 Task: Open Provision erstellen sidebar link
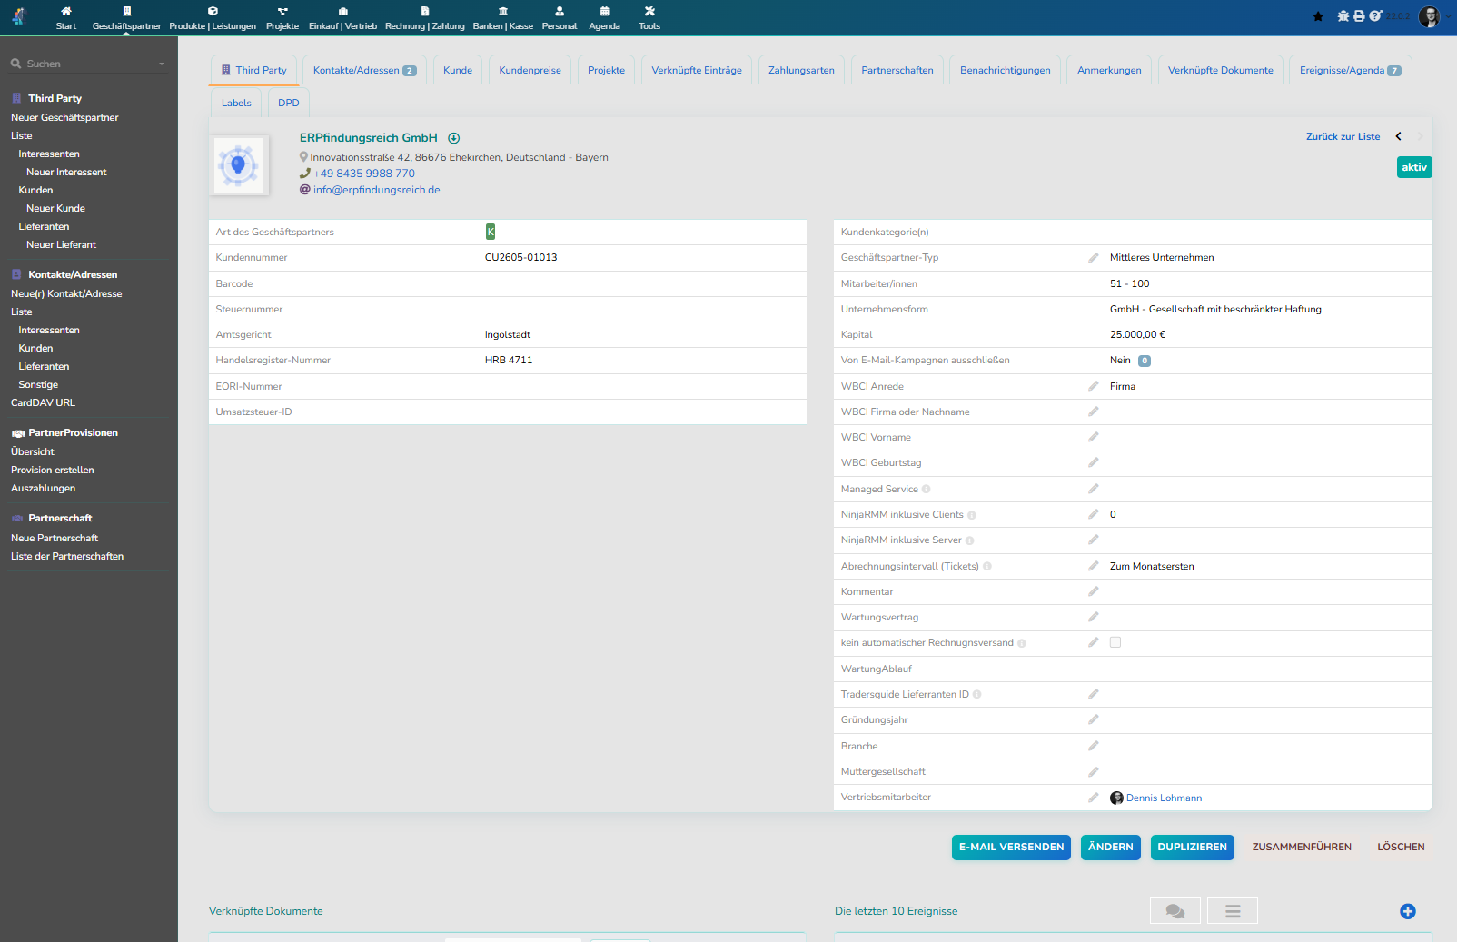(x=53, y=470)
